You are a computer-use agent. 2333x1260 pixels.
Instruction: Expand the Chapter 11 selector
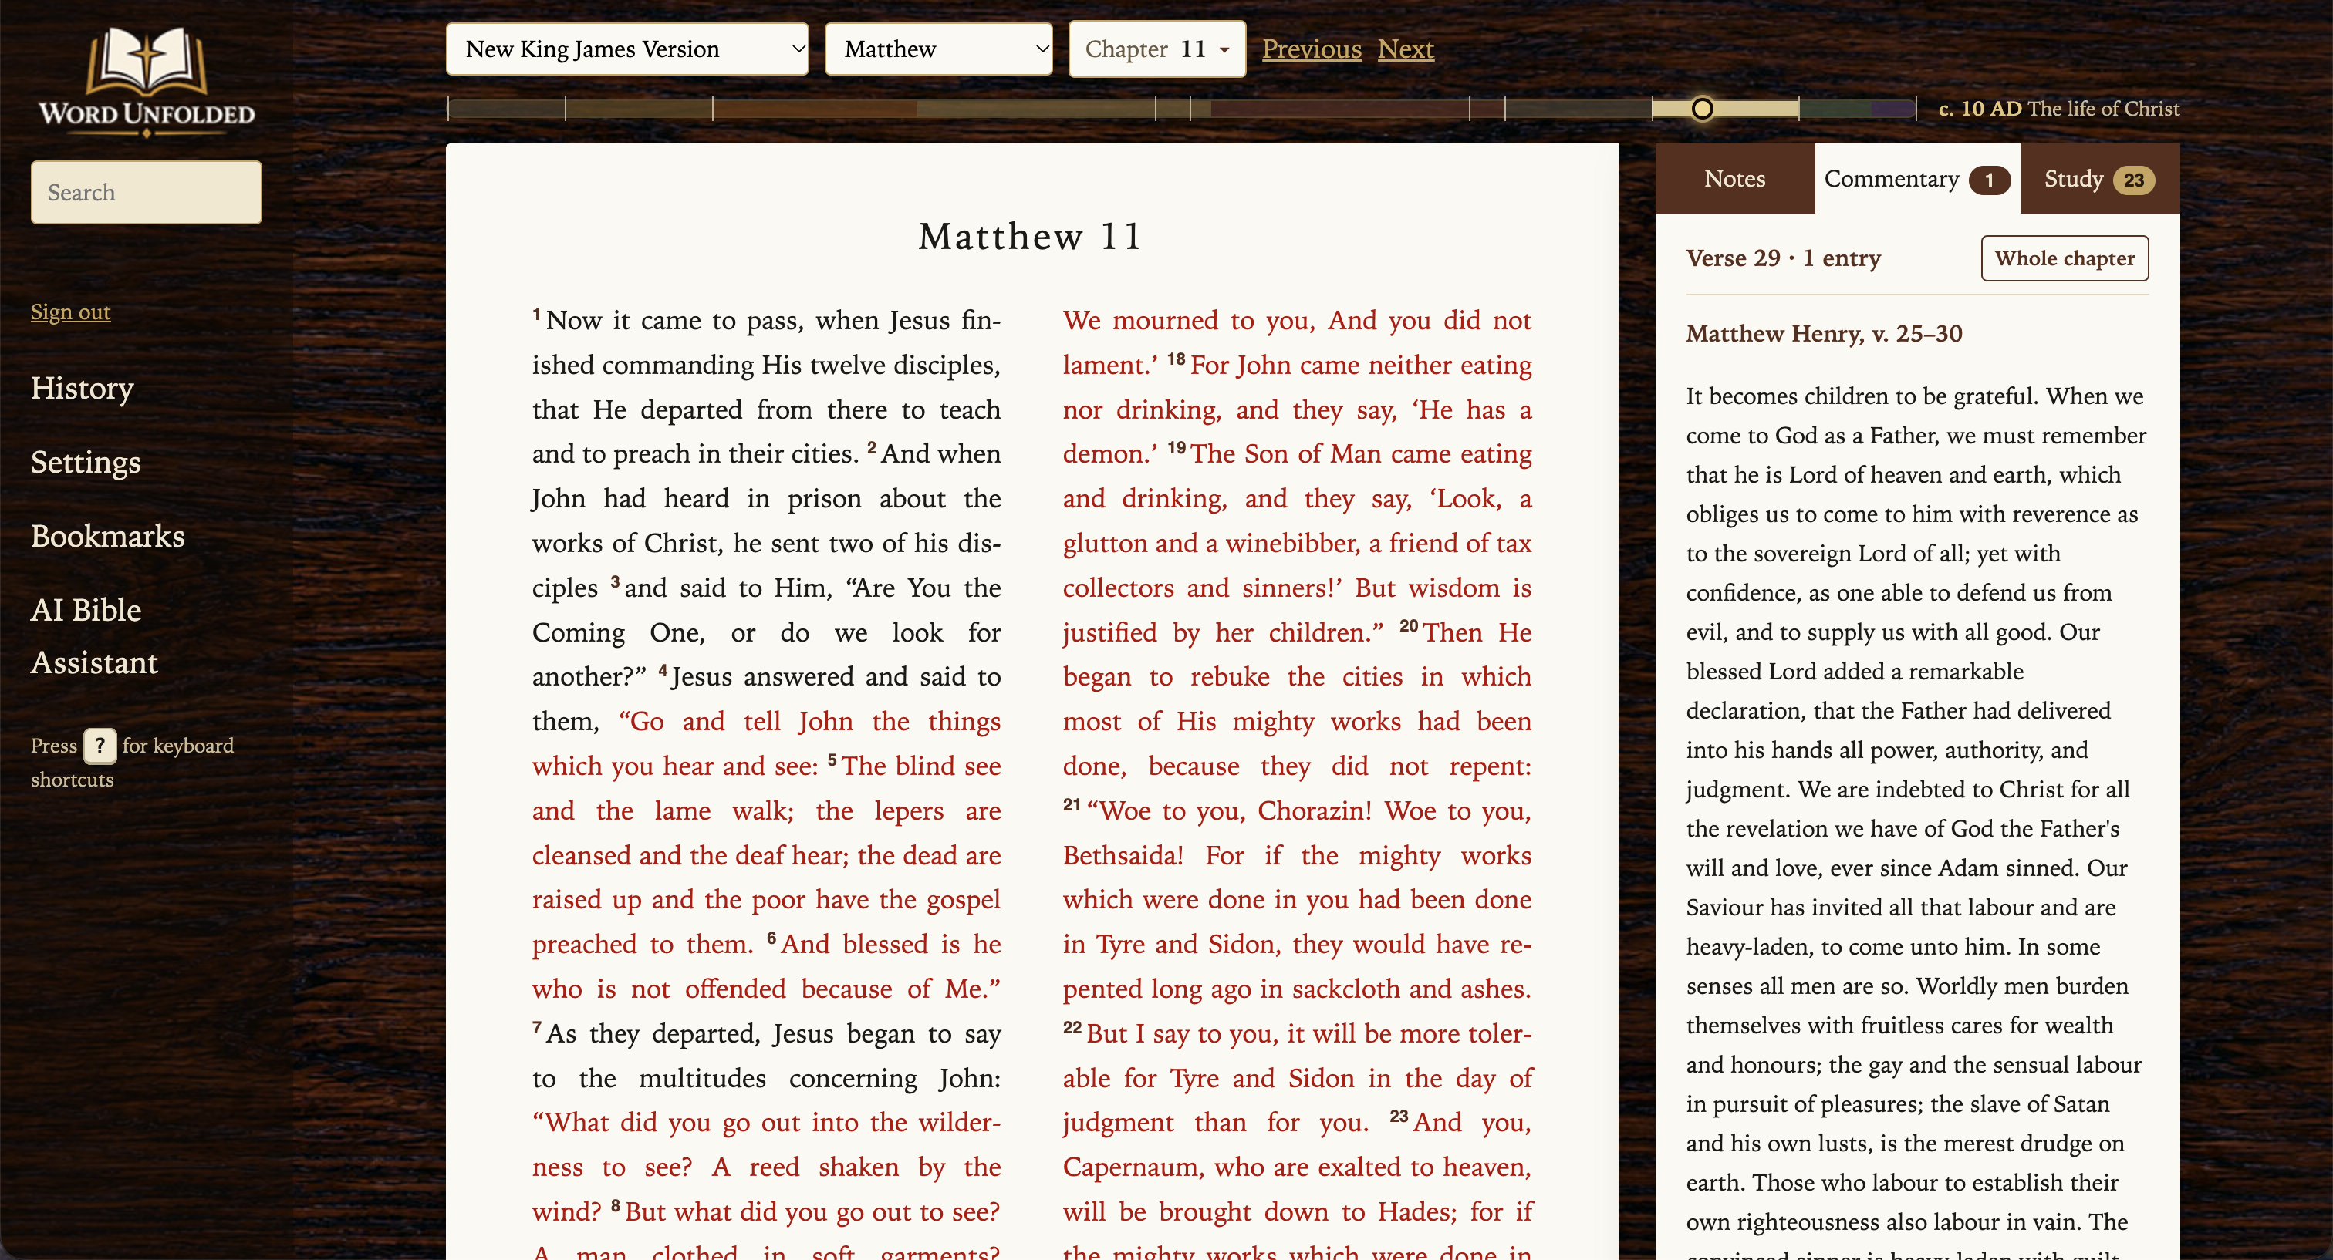(x=1156, y=49)
